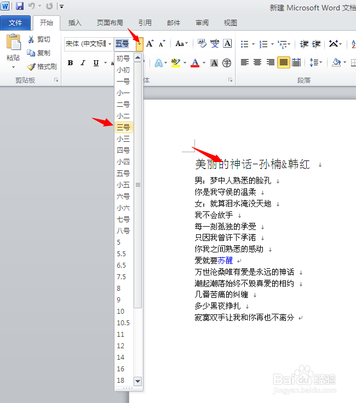Click the Line Spacing icon

pyautogui.click(x=313, y=62)
